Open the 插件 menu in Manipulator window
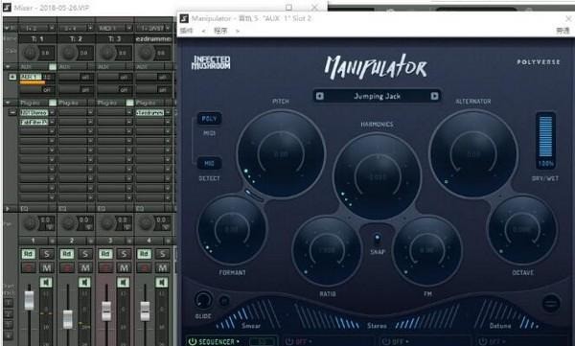The width and height of the screenshot is (575, 346). point(186,31)
